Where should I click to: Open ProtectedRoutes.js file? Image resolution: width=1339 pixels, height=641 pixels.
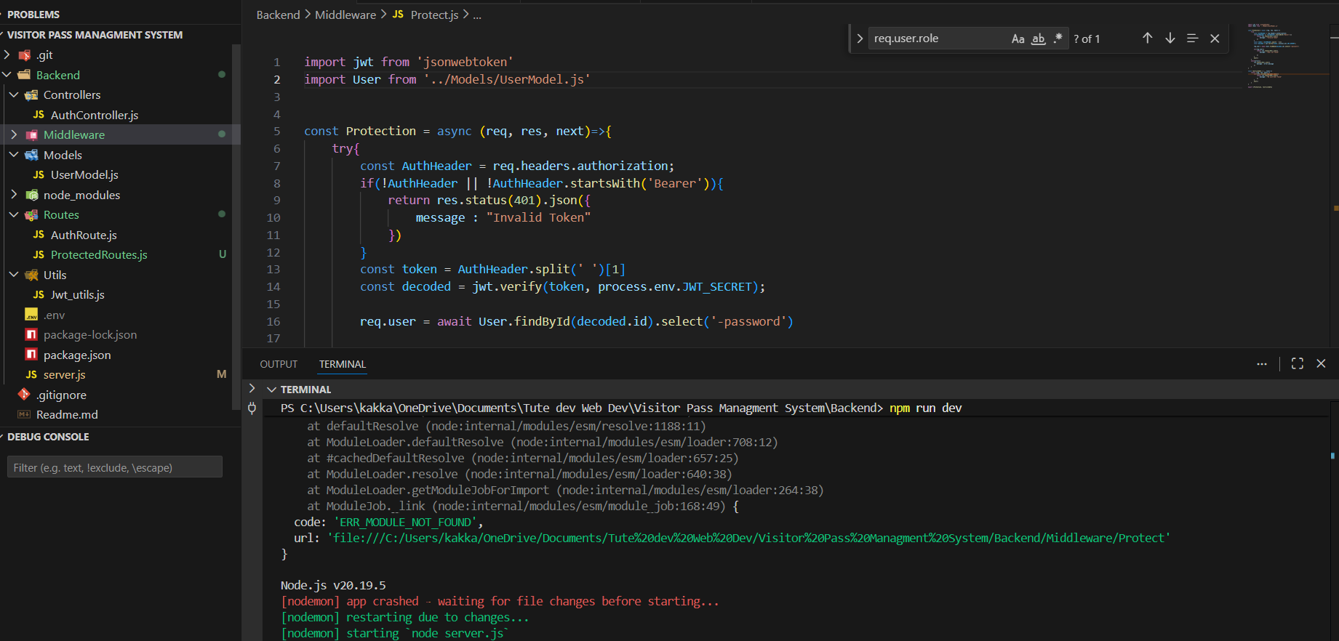[x=98, y=255]
